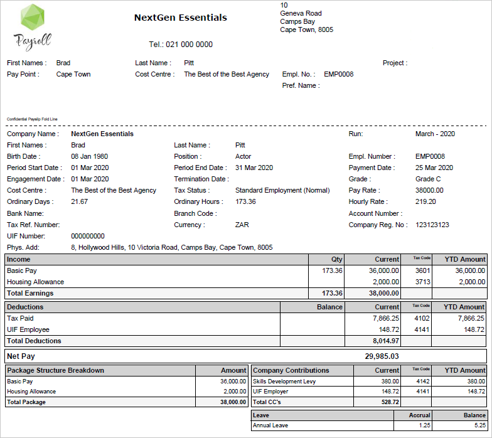The height and width of the screenshot is (438, 492).
Task: Click the Currency value ZAR
Action: [x=242, y=225]
